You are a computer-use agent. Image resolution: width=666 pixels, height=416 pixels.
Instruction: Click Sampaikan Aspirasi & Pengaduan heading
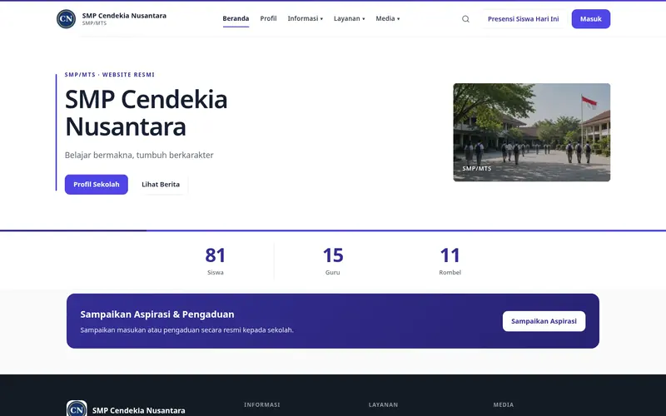pyautogui.click(x=157, y=314)
